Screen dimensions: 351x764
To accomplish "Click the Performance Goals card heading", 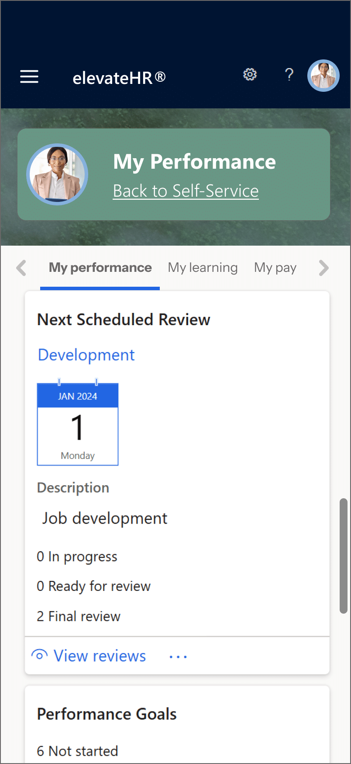I will point(107,714).
